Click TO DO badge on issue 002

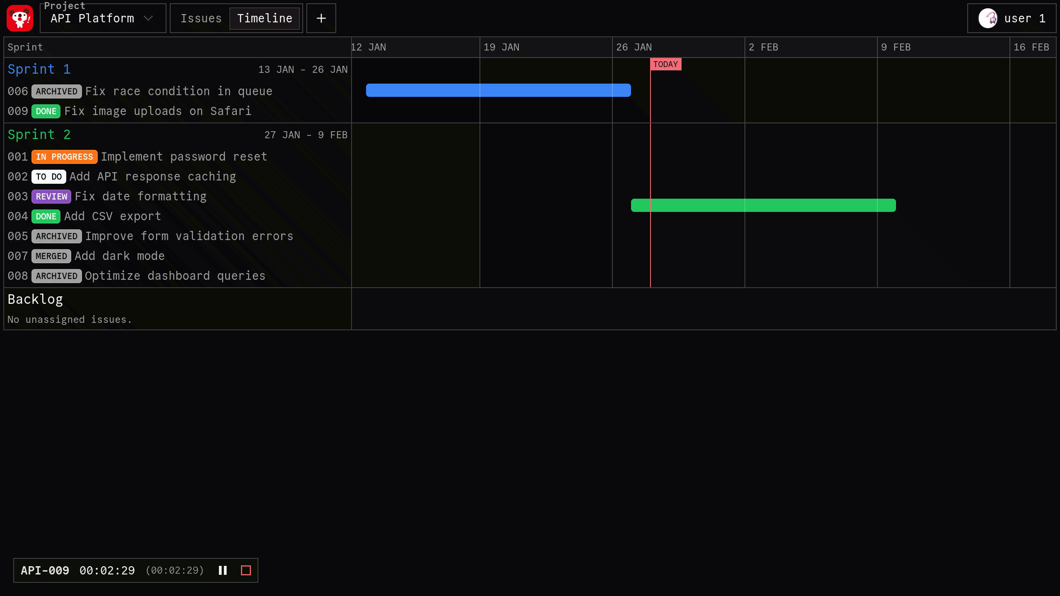[48, 177]
